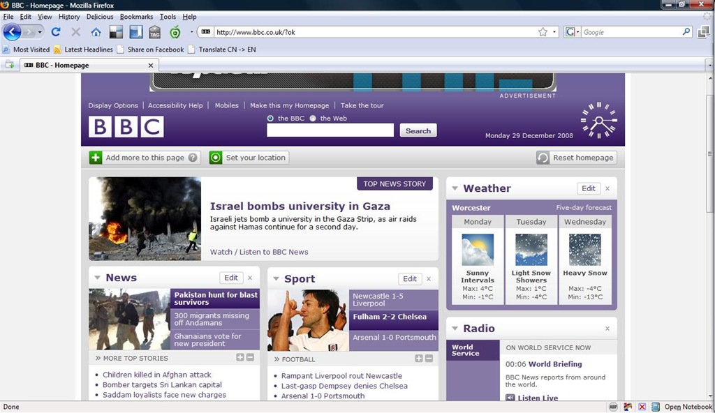715x413 pixels.
Task: Open the History menu
Action: [69, 17]
